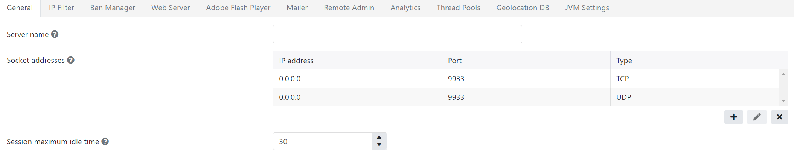Select the JVM Settings tab

click(x=587, y=8)
